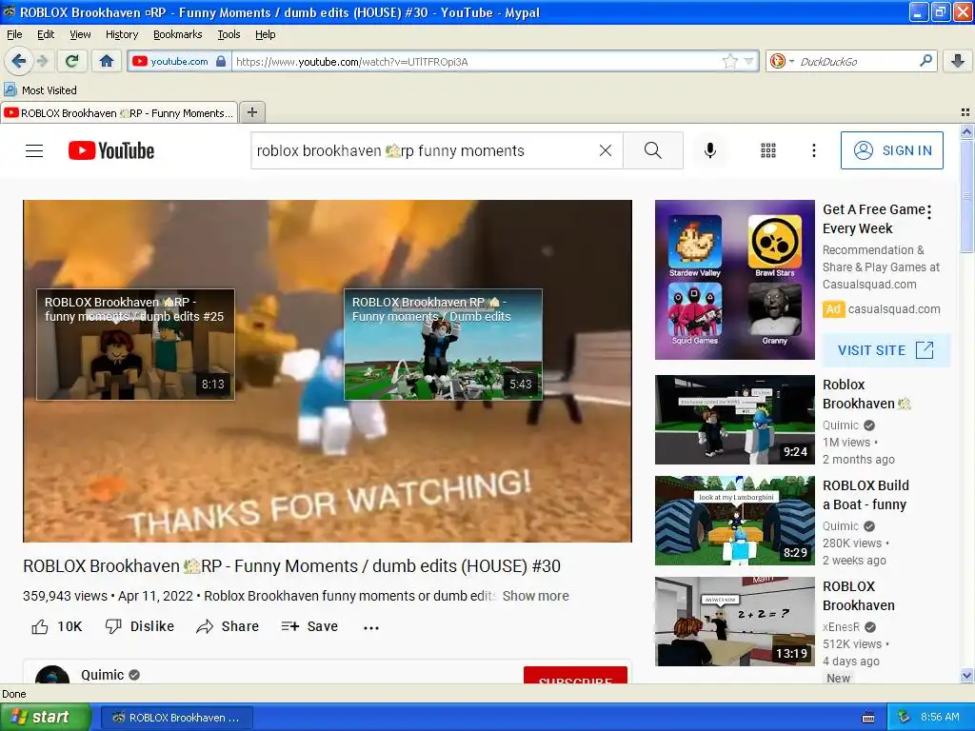This screenshot has width=975, height=731.
Task: Click the browser address bar URL
Action: coord(476,61)
